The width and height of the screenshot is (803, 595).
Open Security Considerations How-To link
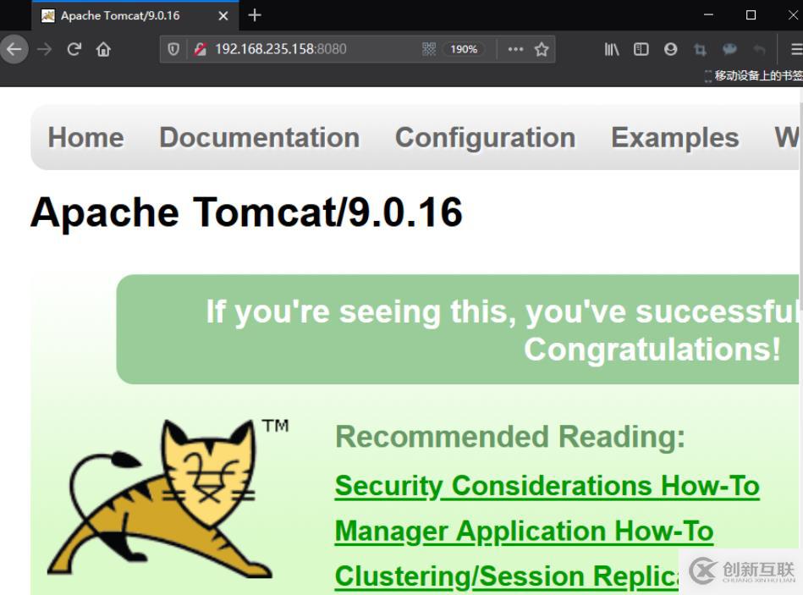pyautogui.click(x=547, y=486)
